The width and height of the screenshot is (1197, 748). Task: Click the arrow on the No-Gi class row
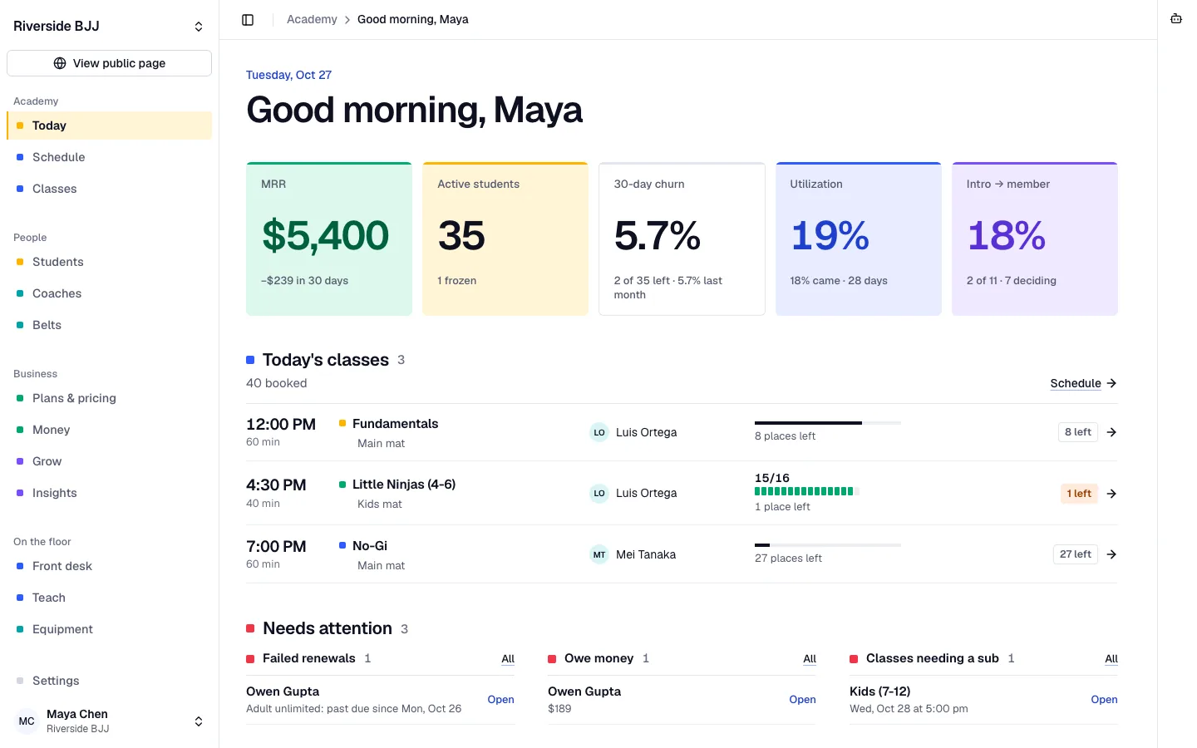1111,554
